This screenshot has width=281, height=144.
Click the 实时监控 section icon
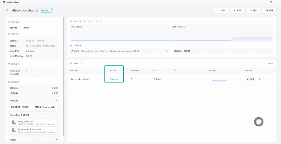(x=71, y=21)
